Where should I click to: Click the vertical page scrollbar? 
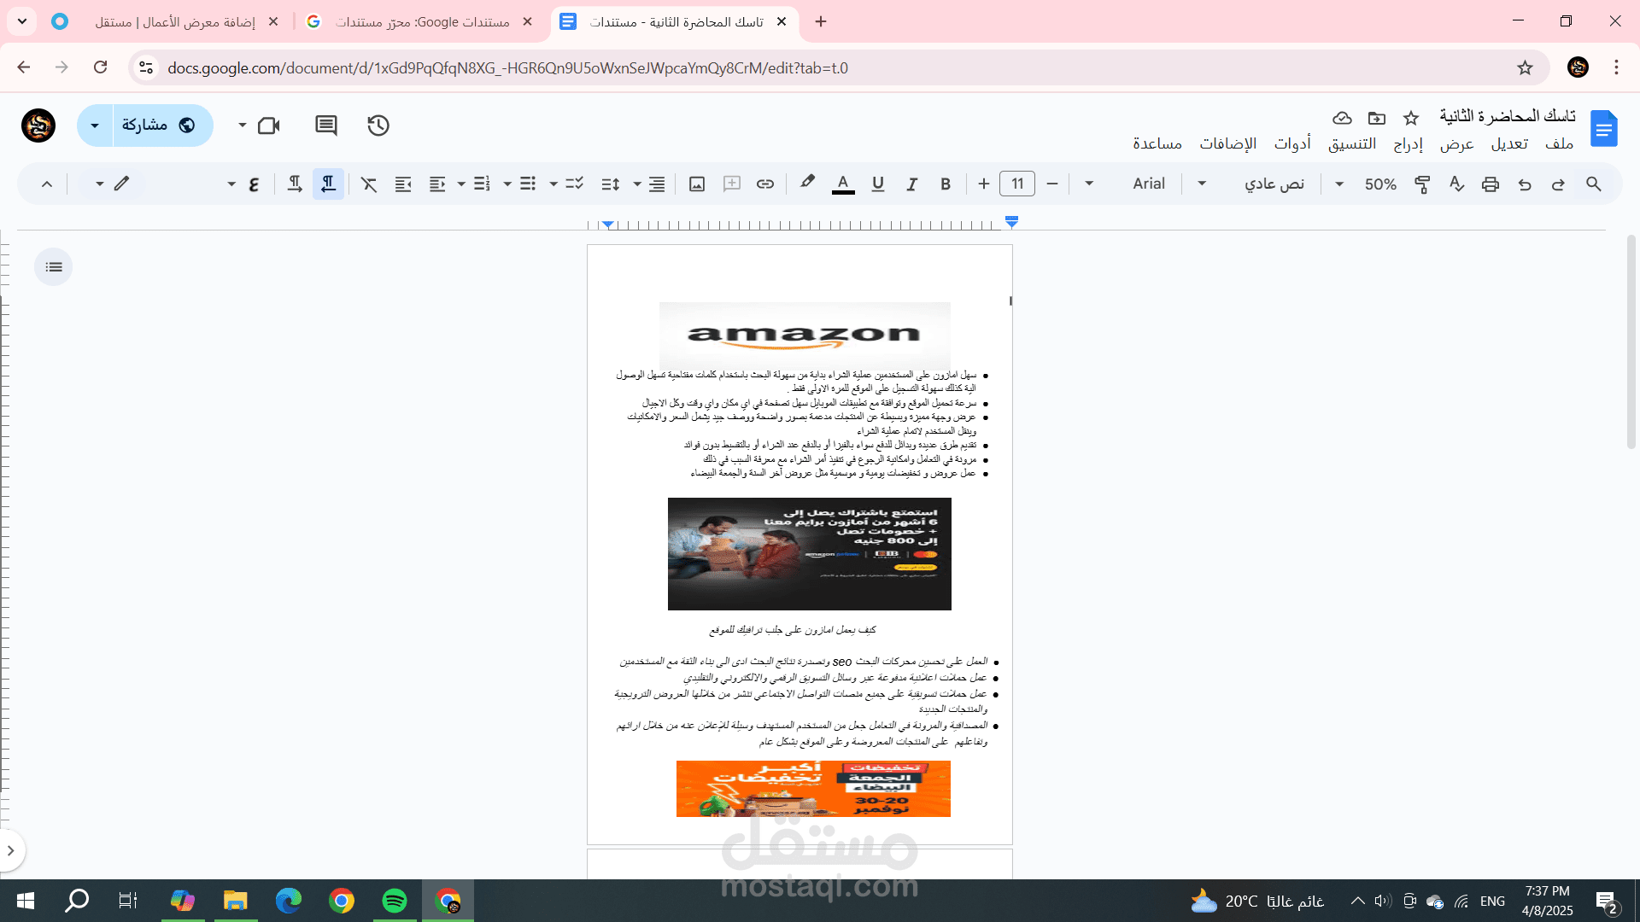click(1631, 341)
